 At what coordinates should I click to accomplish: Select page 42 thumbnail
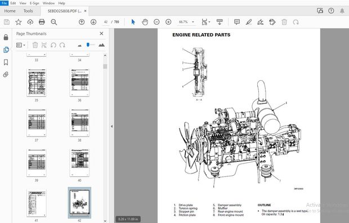(79, 203)
